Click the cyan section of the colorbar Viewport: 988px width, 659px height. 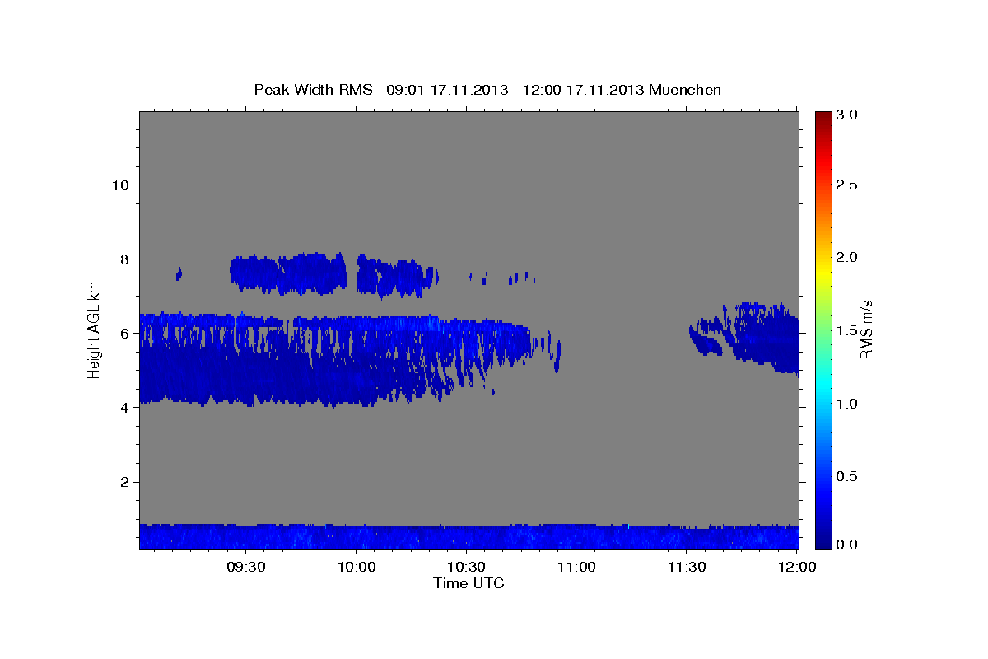824,383
